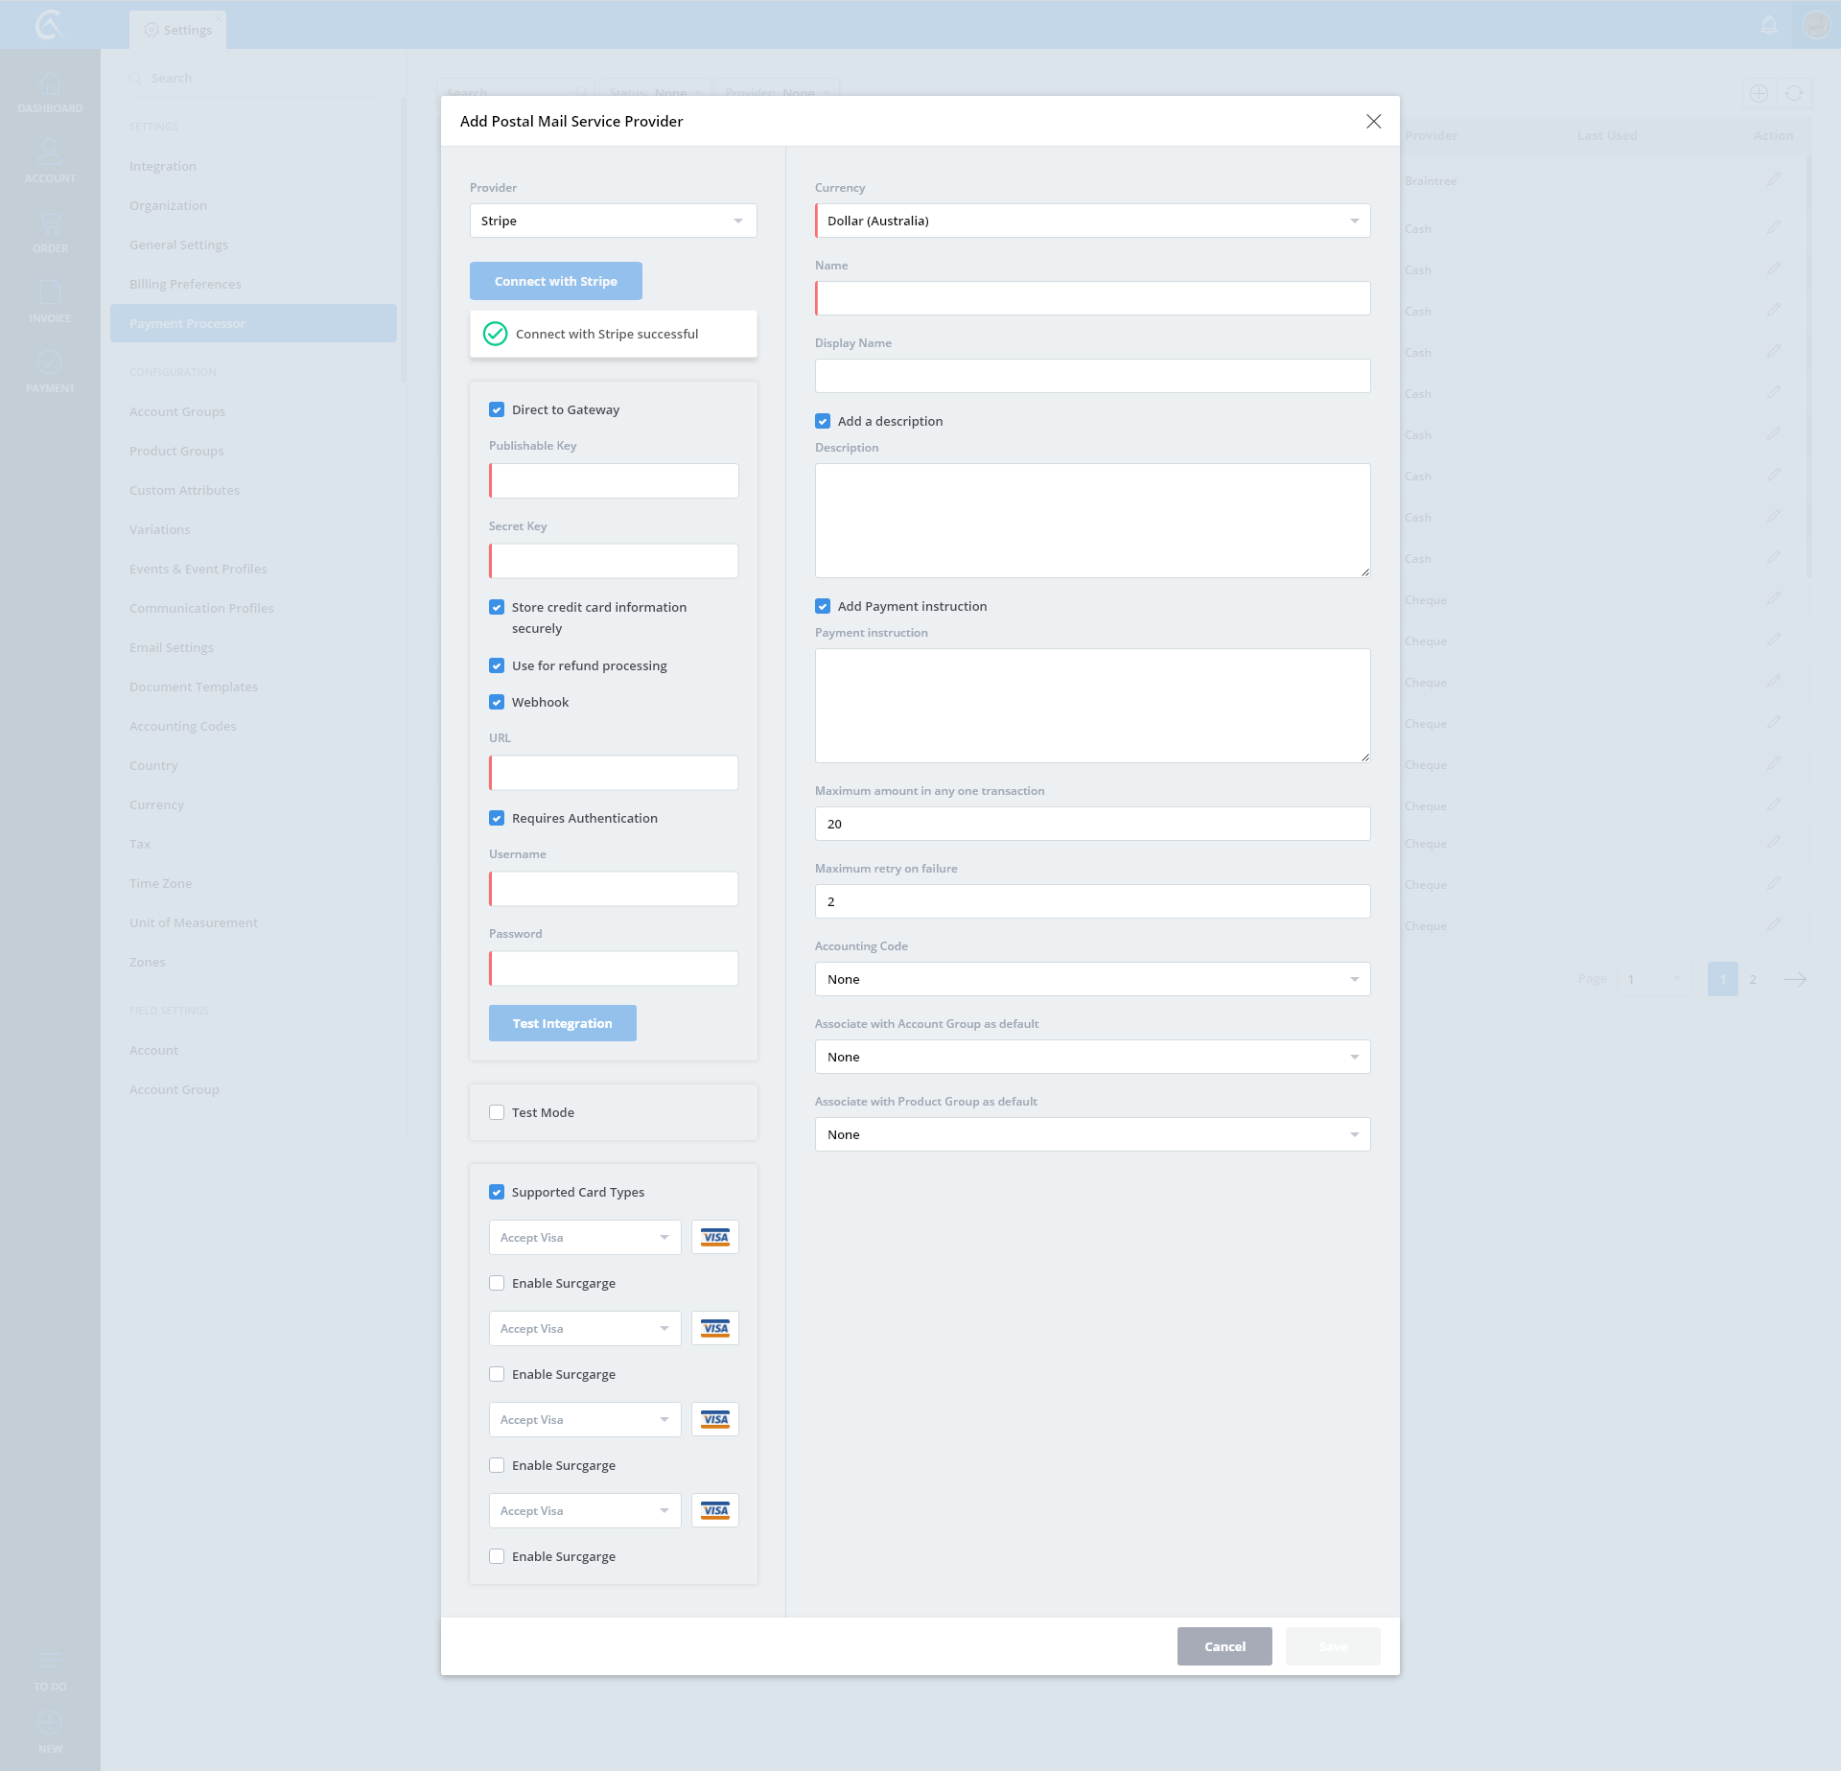
Task: Click the edit pencil for Braintree row
Action: (1774, 180)
